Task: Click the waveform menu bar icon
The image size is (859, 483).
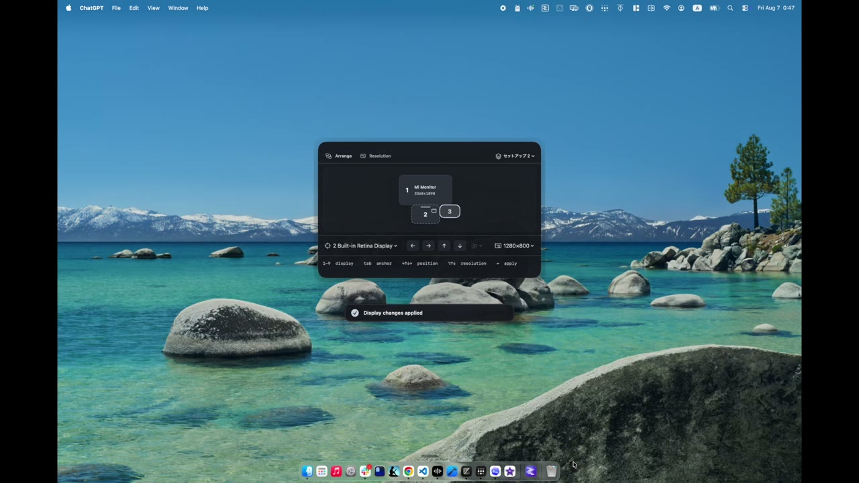Action: (x=531, y=8)
